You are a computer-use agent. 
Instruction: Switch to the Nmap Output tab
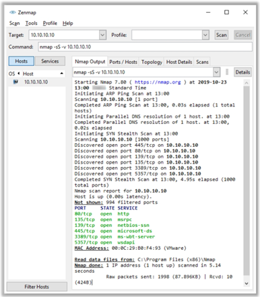[90, 61]
